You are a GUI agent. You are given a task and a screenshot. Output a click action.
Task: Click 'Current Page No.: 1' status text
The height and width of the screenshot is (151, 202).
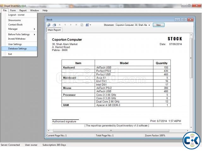pyautogui.click(x=56, y=136)
